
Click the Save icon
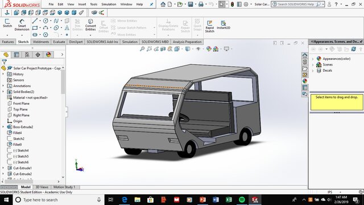coord(191,4)
